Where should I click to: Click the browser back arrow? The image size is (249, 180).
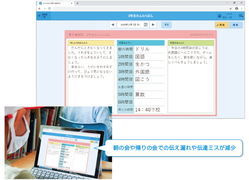tap(40, 9)
